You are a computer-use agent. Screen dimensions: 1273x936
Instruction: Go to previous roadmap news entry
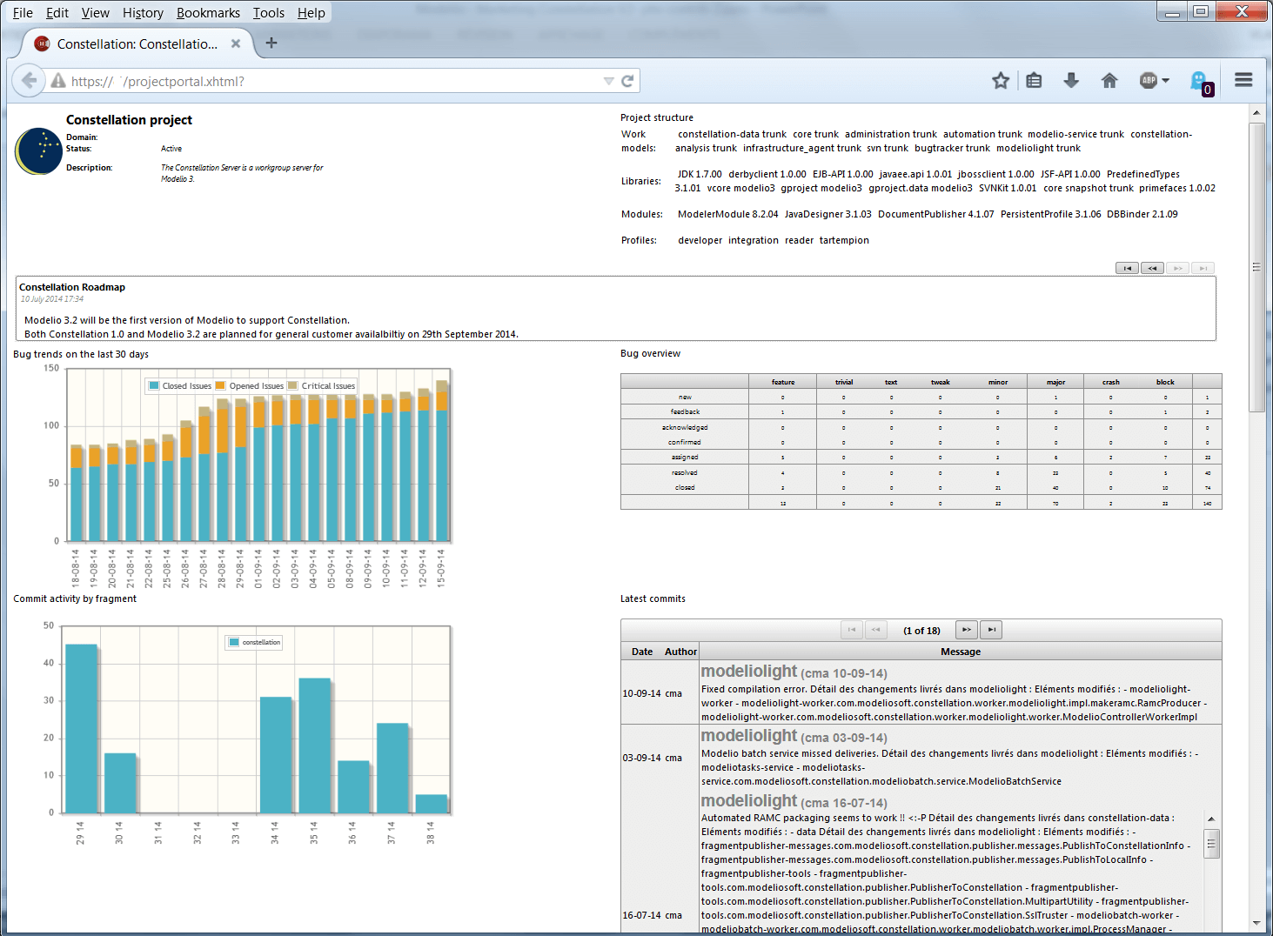pyautogui.click(x=1152, y=268)
